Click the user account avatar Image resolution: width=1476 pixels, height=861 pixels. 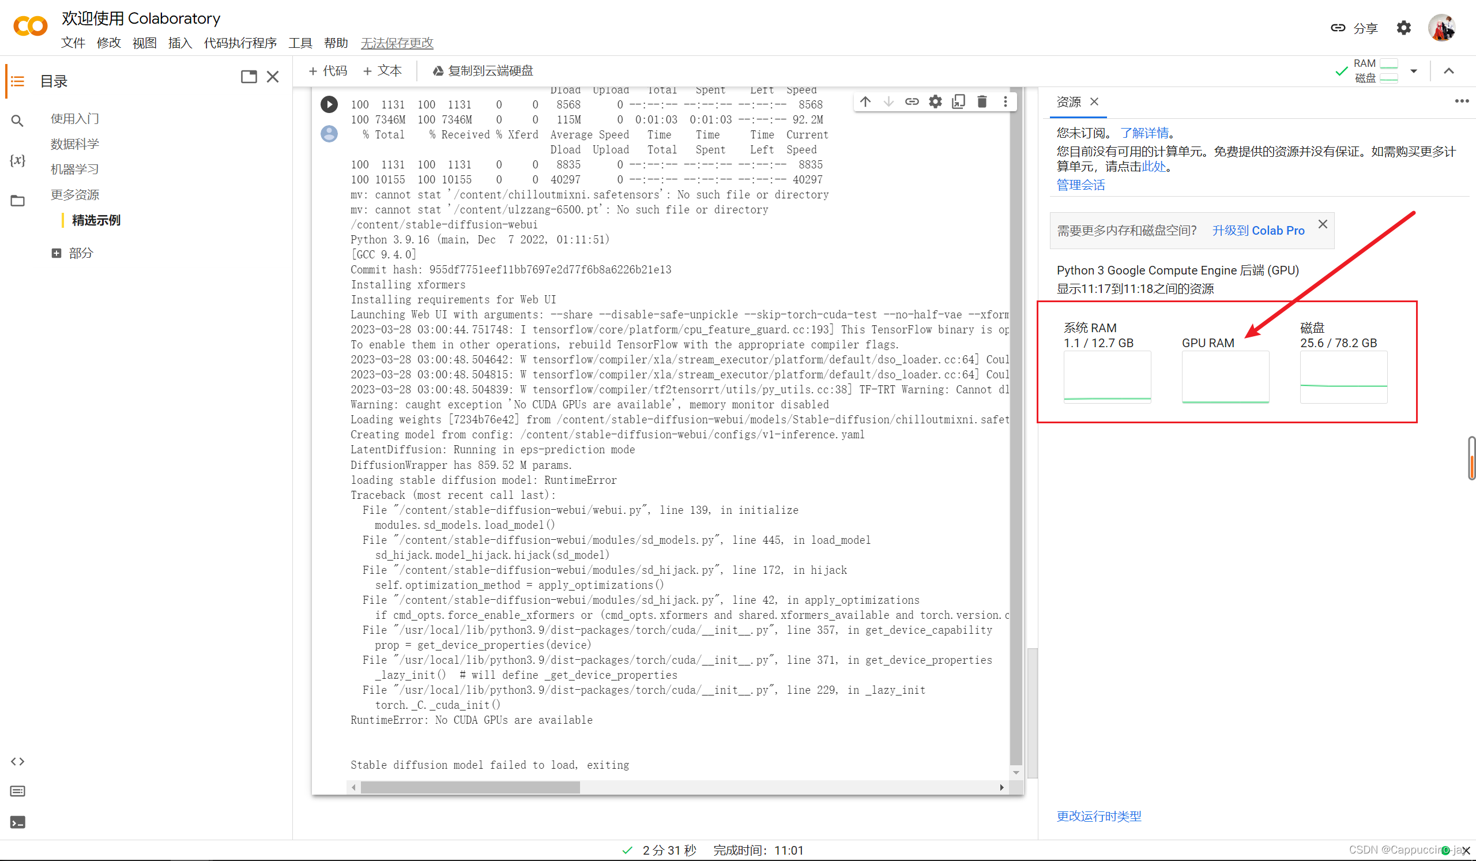click(1442, 28)
